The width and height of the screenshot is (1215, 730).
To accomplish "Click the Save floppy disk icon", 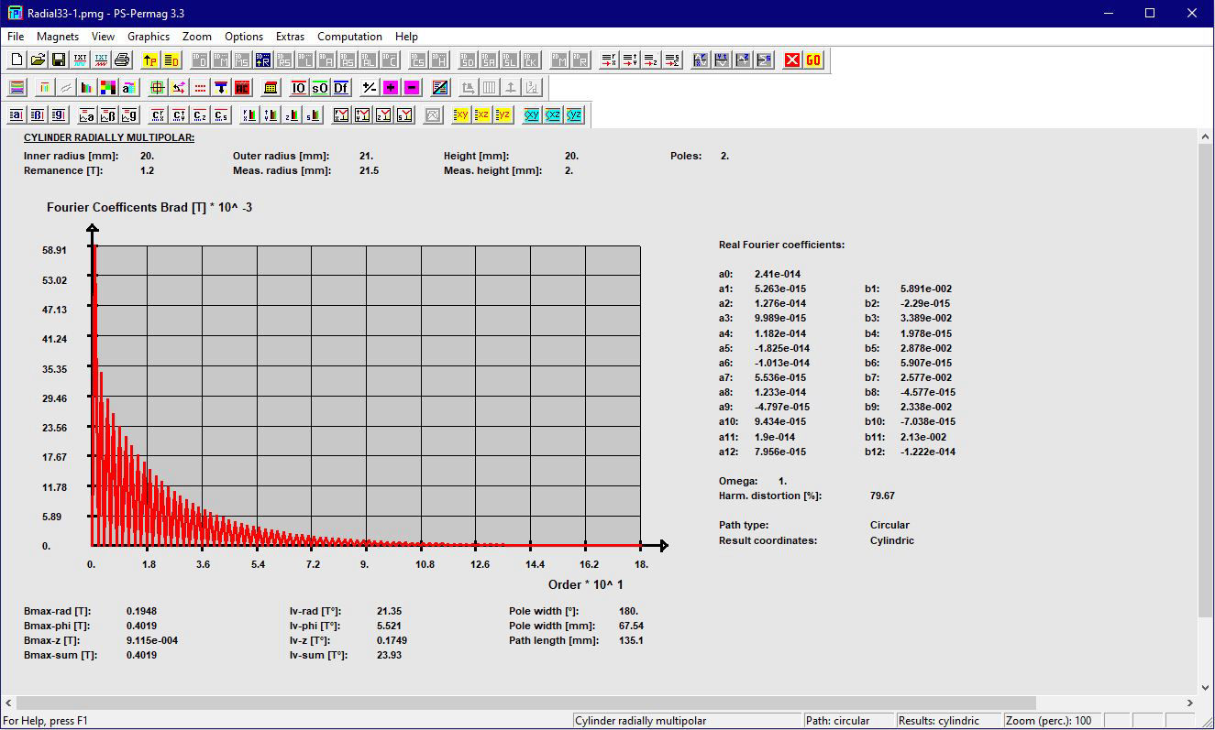I will 59,60.
